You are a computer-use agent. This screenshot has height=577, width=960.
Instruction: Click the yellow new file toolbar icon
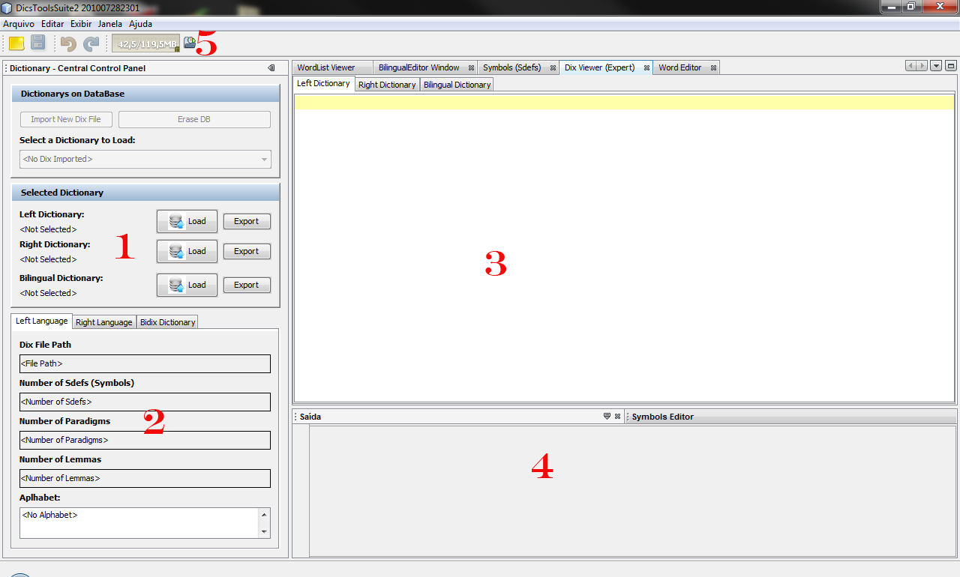pyautogui.click(x=16, y=43)
